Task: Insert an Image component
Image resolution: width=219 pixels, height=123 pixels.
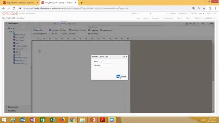Action: click(x=72, y=34)
